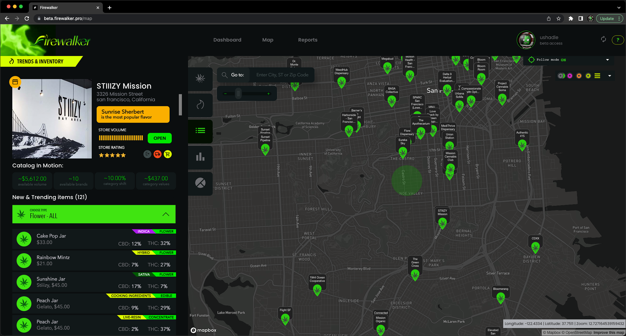Click the browser address bar URL
Viewport: 626px width, 336px height.
(x=68, y=19)
